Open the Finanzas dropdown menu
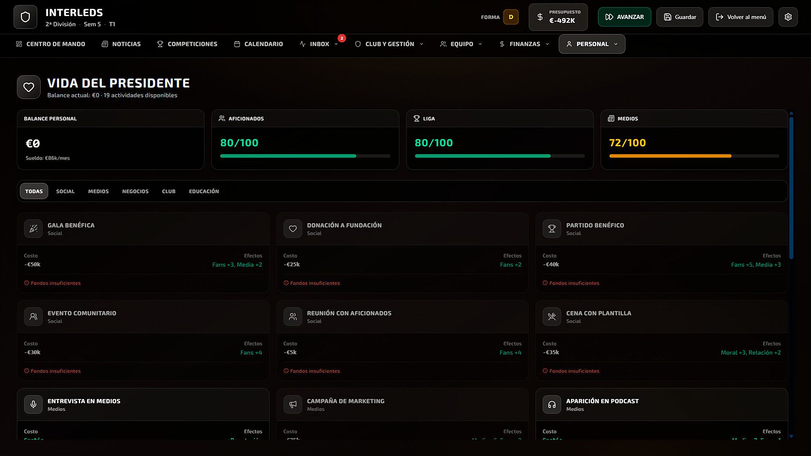This screenshot has height=456, width=811. [x=524, y=44]
